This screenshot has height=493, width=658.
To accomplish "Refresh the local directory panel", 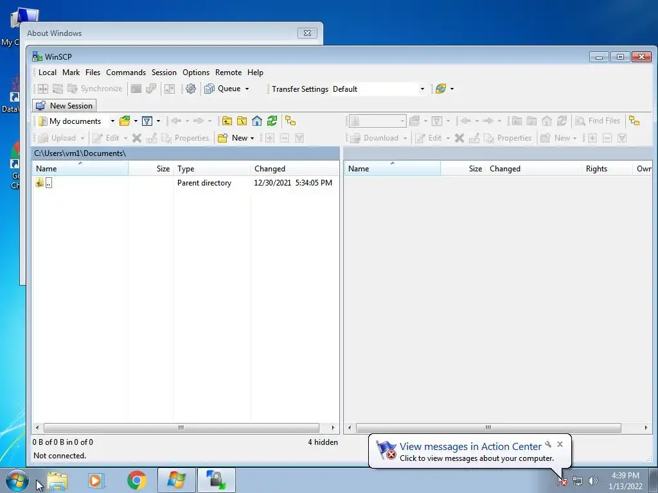I will 272,121.
